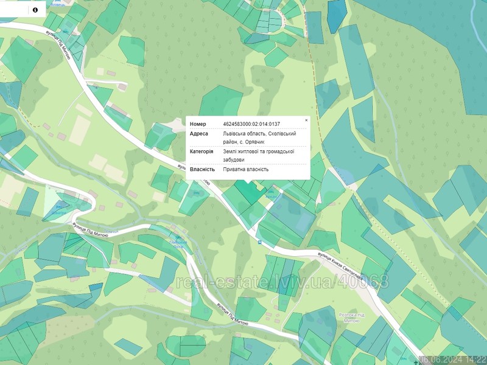Click the info icon in top-left panel
Screen dimensions: 487x365
click(x=35, y=10)
